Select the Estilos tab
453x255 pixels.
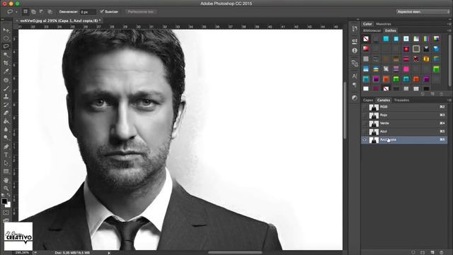[390, 30]
